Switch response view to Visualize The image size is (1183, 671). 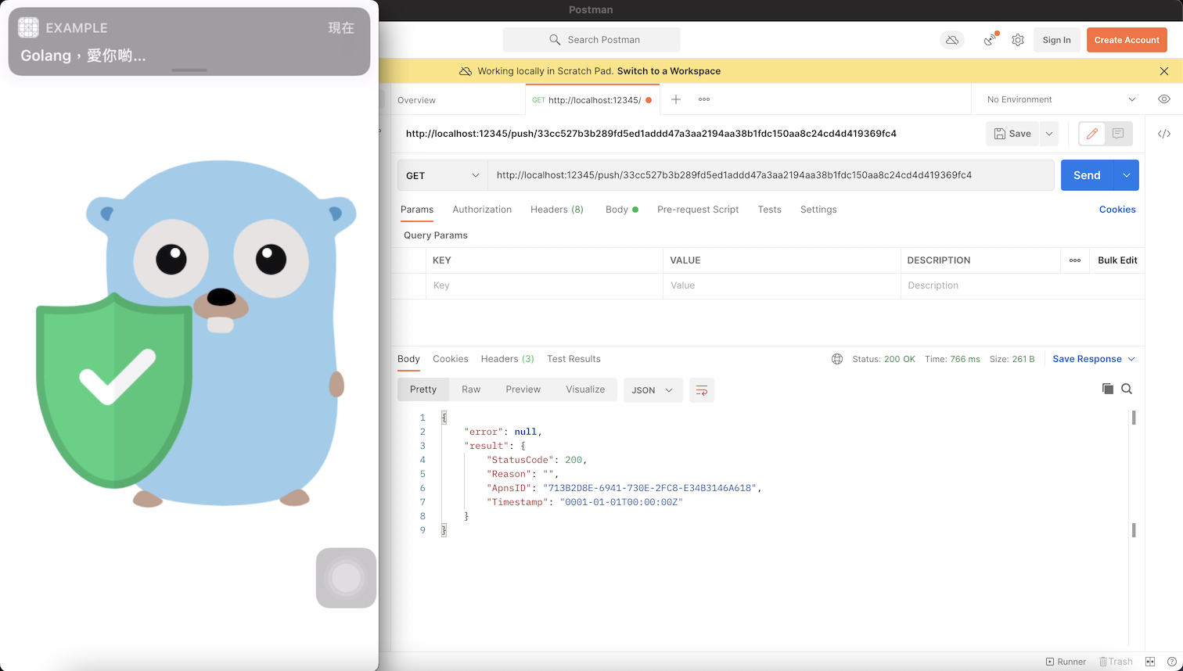click(585, 389)
